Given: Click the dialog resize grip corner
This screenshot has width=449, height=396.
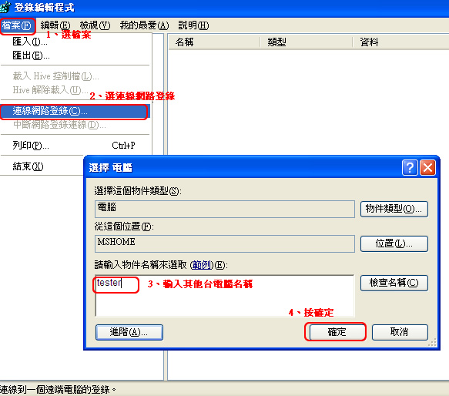Looking at the screenshot, I should click(432, 342).
